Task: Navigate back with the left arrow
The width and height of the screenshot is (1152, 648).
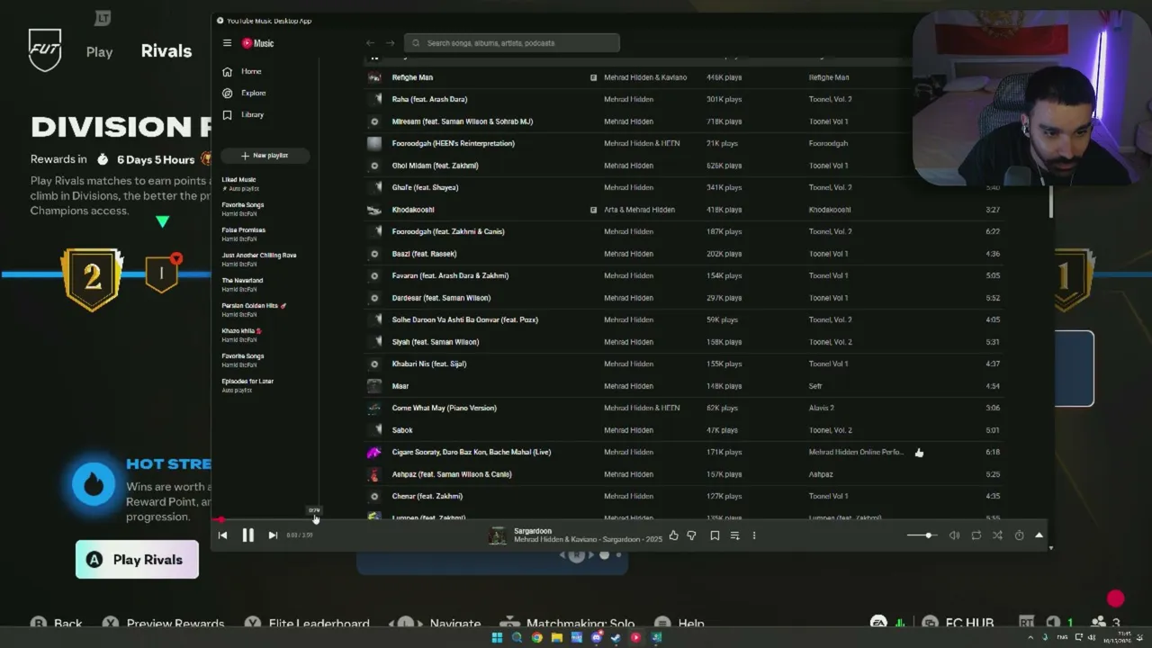Action: [370, 43]
